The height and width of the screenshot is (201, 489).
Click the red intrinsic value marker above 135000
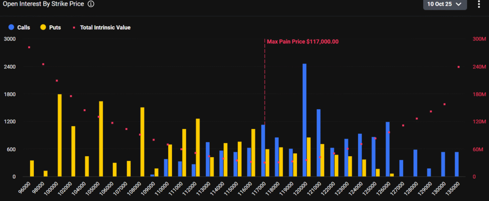459,67
